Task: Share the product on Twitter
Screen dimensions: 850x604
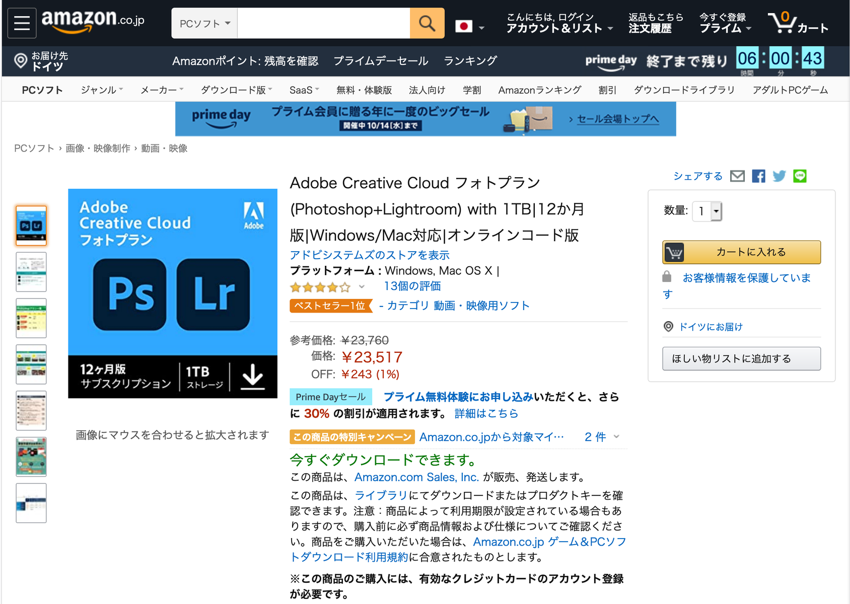Action: 779,176
